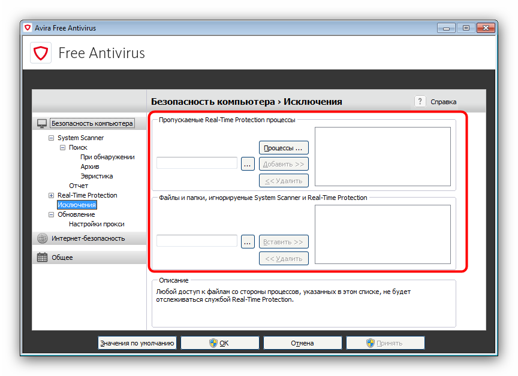The image size is (518, 376).
Task: Click the Отмена button
Action: pos(302,343)
